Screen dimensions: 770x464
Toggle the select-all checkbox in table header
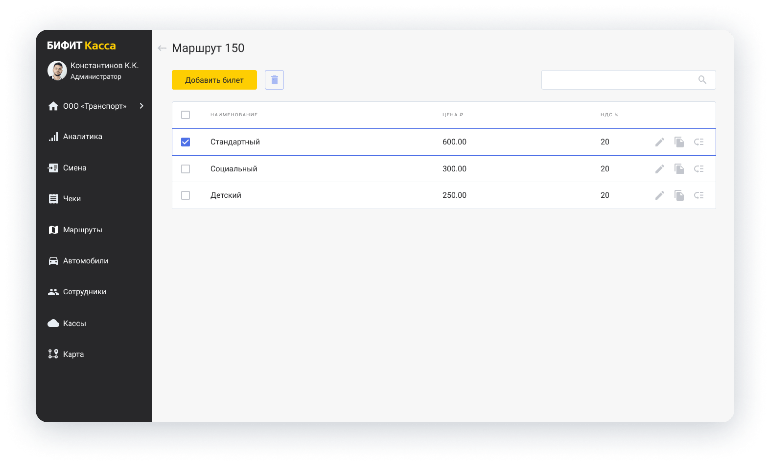pyautogui.click(x=185, y=115)
